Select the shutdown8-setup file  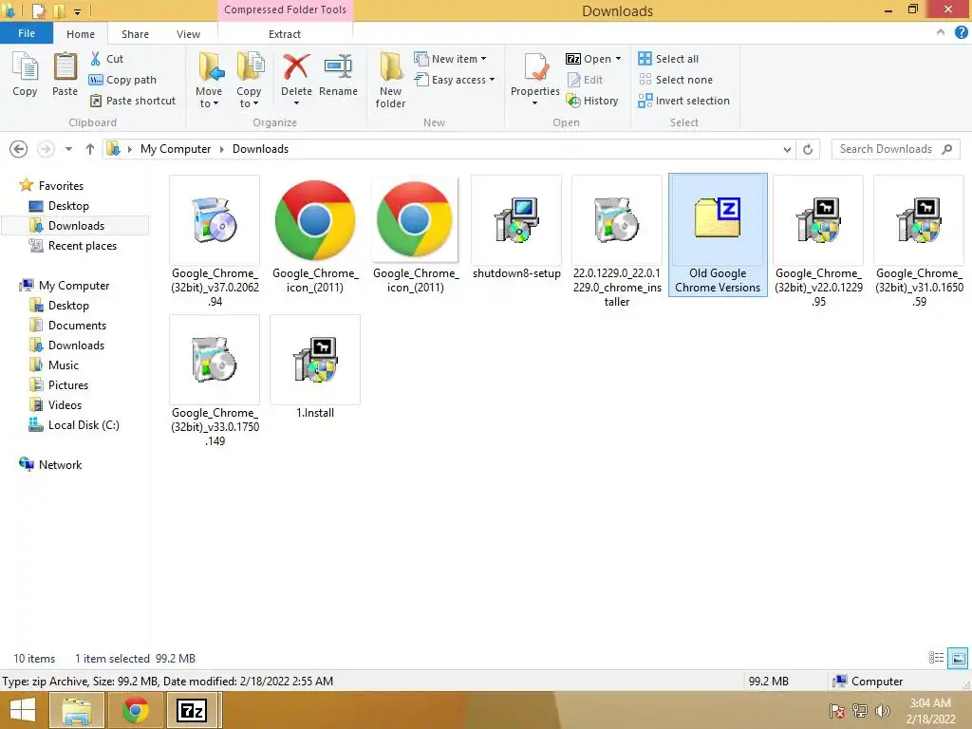tap(516, 228)
